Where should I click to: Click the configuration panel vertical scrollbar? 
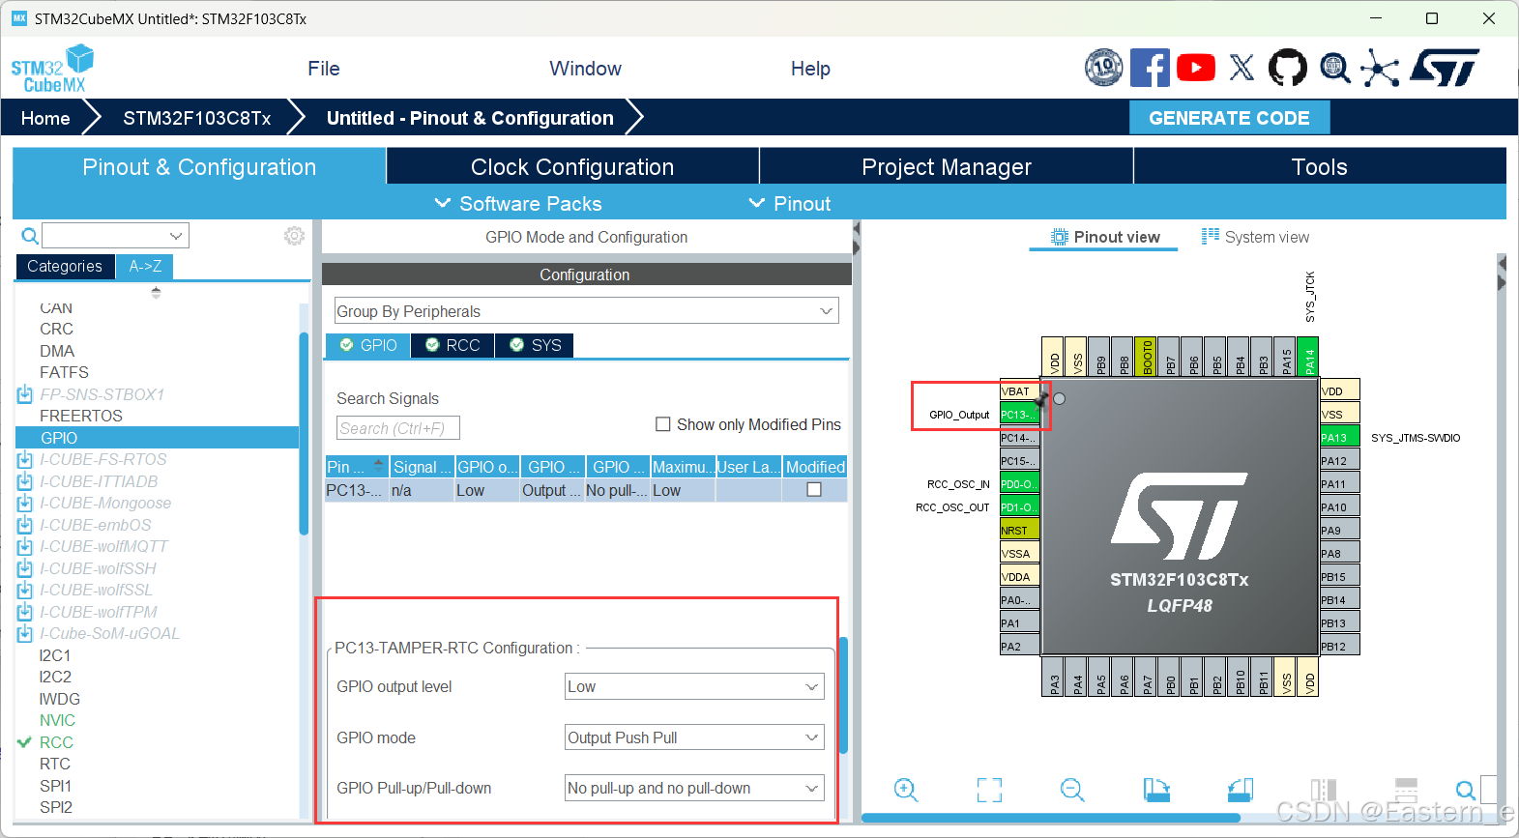click(x=843, y=695)
